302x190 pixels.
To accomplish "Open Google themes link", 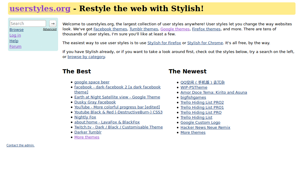I will tap(175, 29).
